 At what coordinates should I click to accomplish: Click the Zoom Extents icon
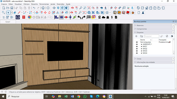(x=89, y=8)
